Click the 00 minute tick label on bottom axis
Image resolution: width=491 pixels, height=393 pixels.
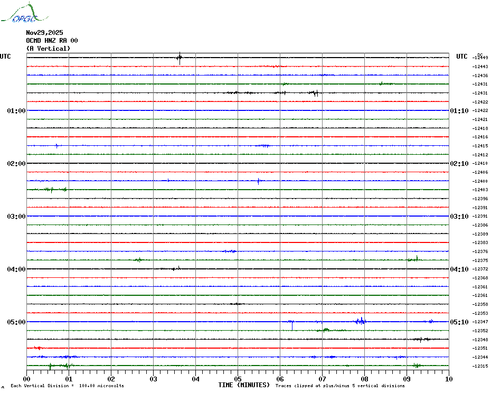pyautogui.click(x=26, y=379)
